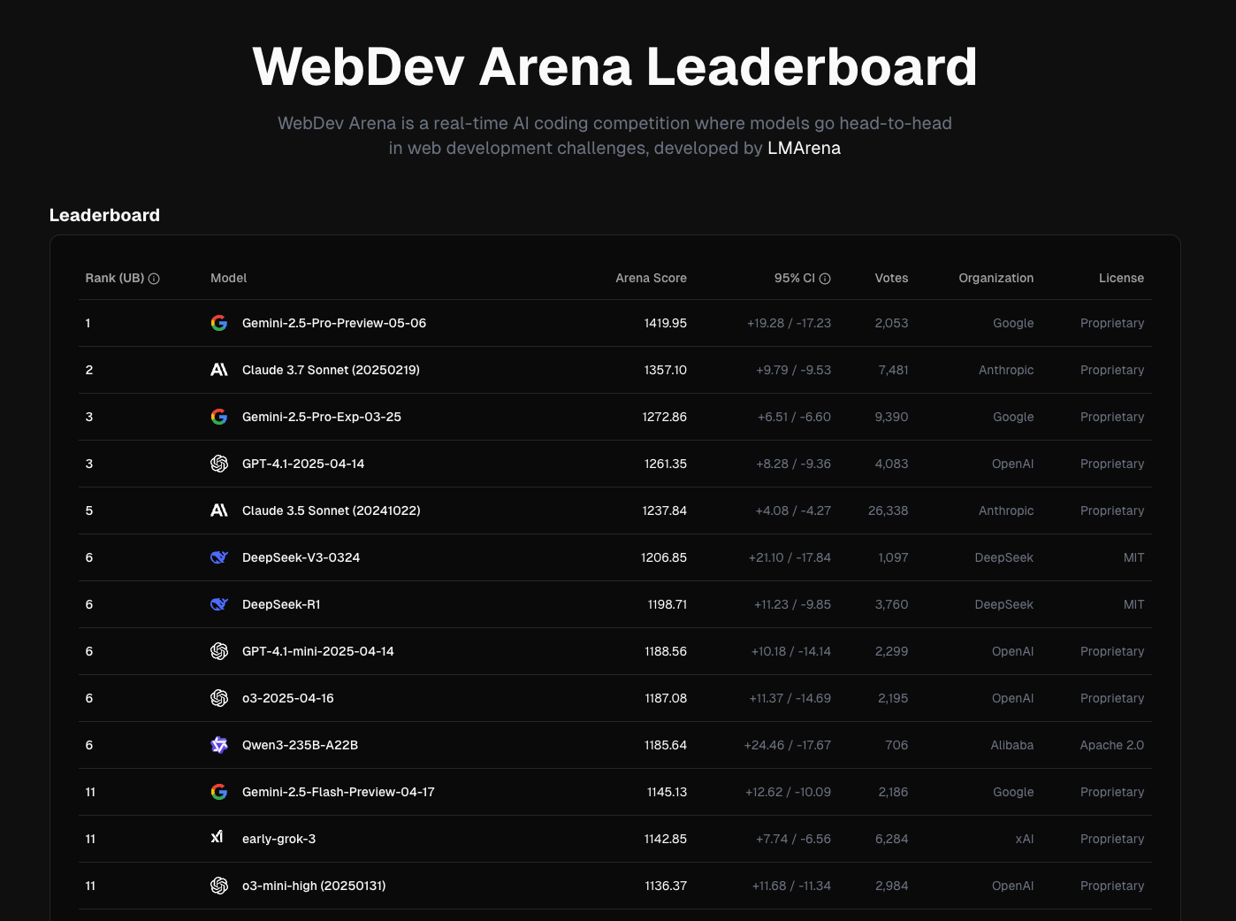
Task: Click the Google logo beside Gemini-2.5-Flash-Preview-04-17
Action: pyautogui.click(x=219, y=792)
